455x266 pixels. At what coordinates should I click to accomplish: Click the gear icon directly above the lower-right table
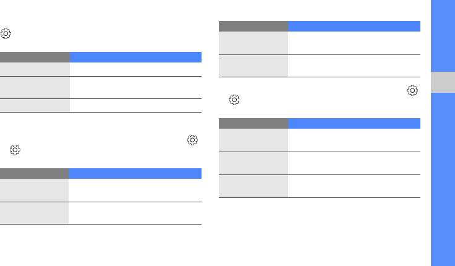[233, 100]
